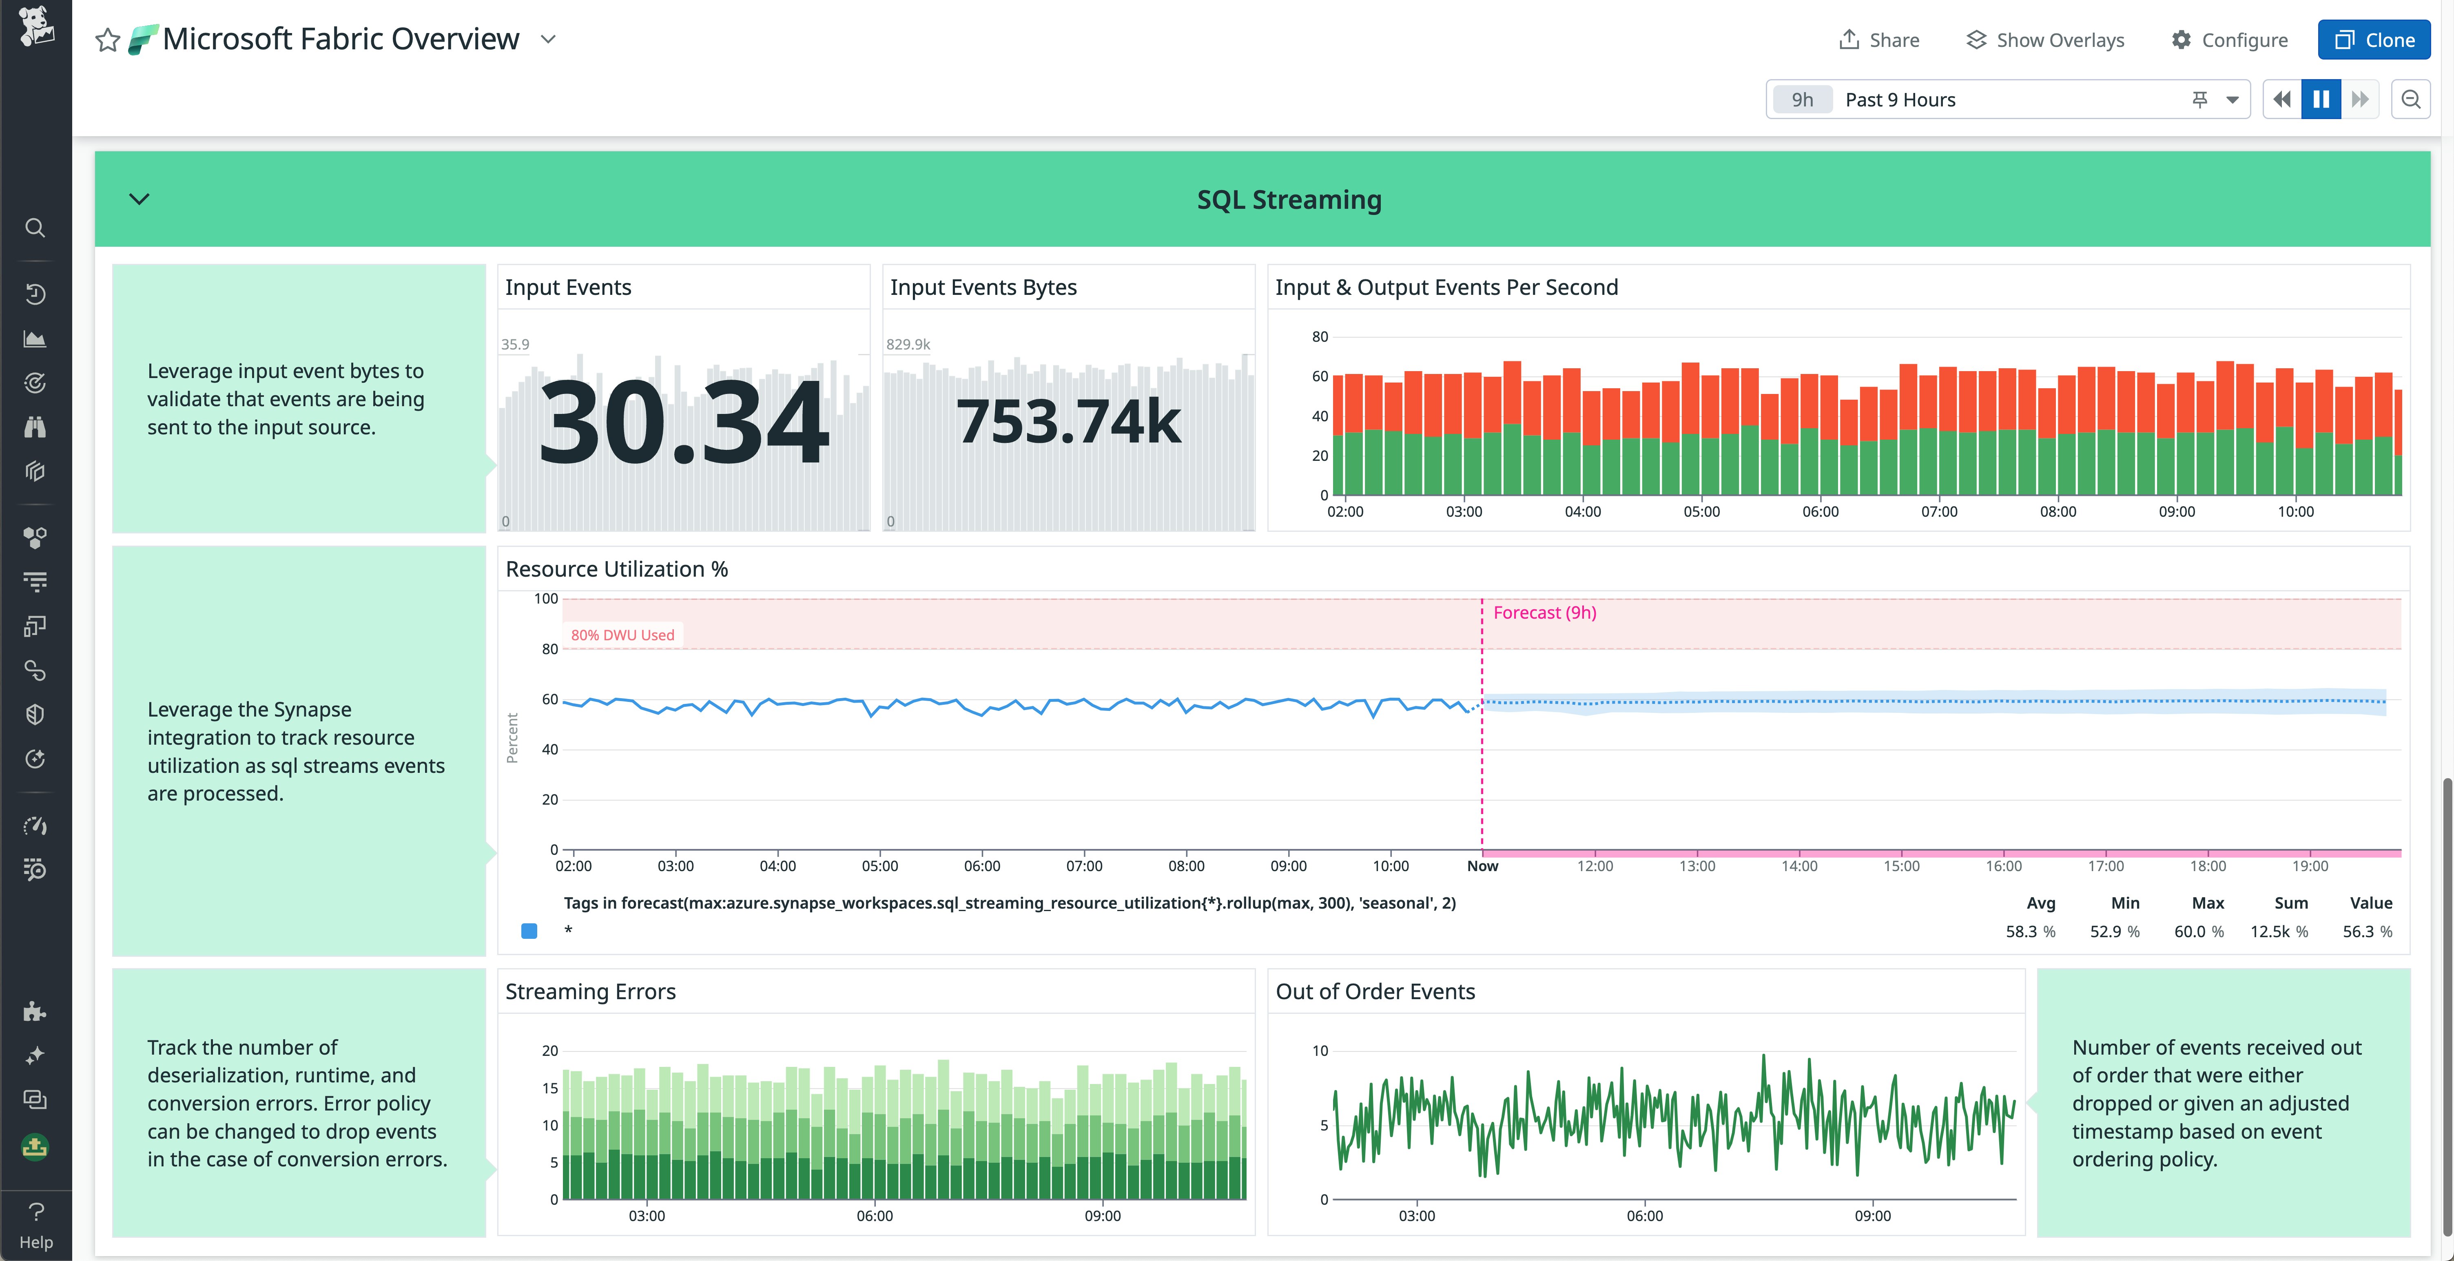Collapse the SQL Streaming section
The image size is (2454, 1261).
(x=139, y=199)
